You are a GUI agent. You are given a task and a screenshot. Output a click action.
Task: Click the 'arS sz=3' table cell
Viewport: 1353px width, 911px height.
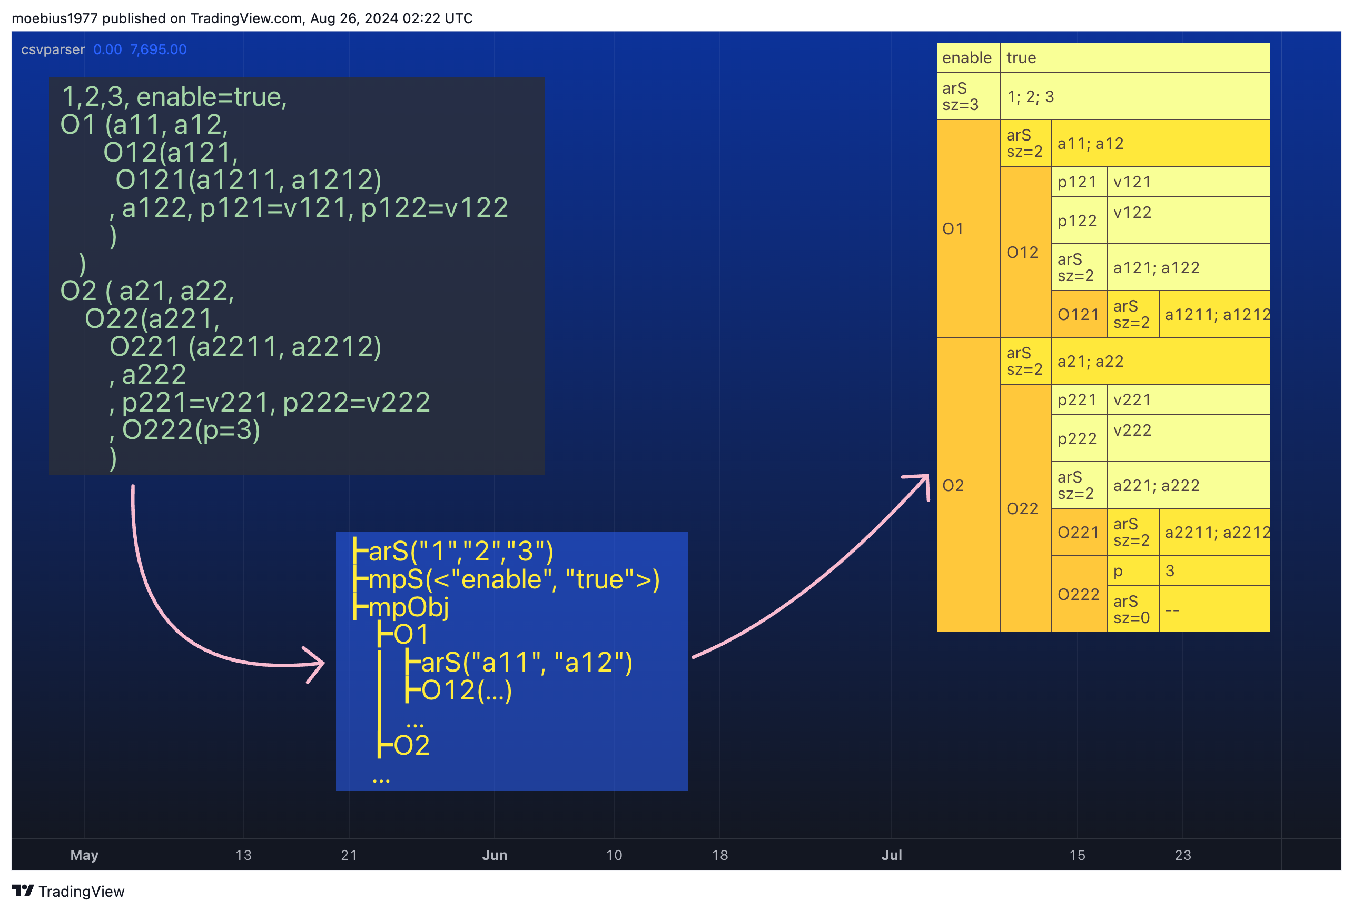(x=968, y=96)
